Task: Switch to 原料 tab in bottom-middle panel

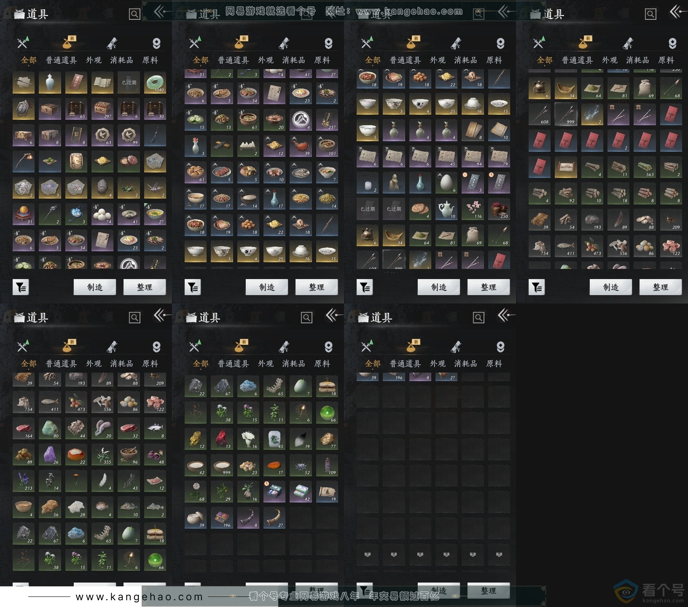Action: tap(322, 364)
